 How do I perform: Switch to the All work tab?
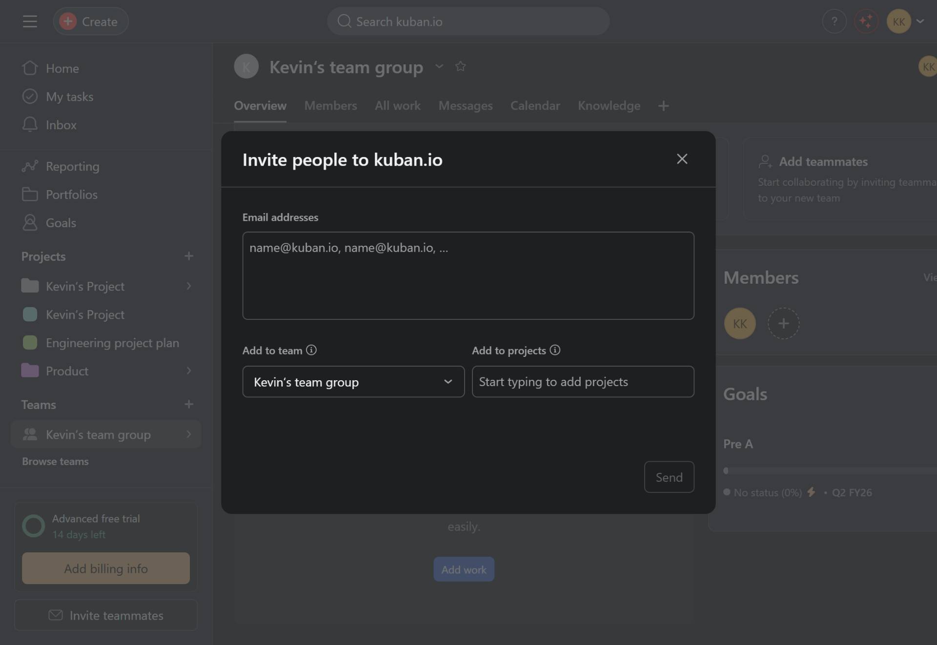398,106
